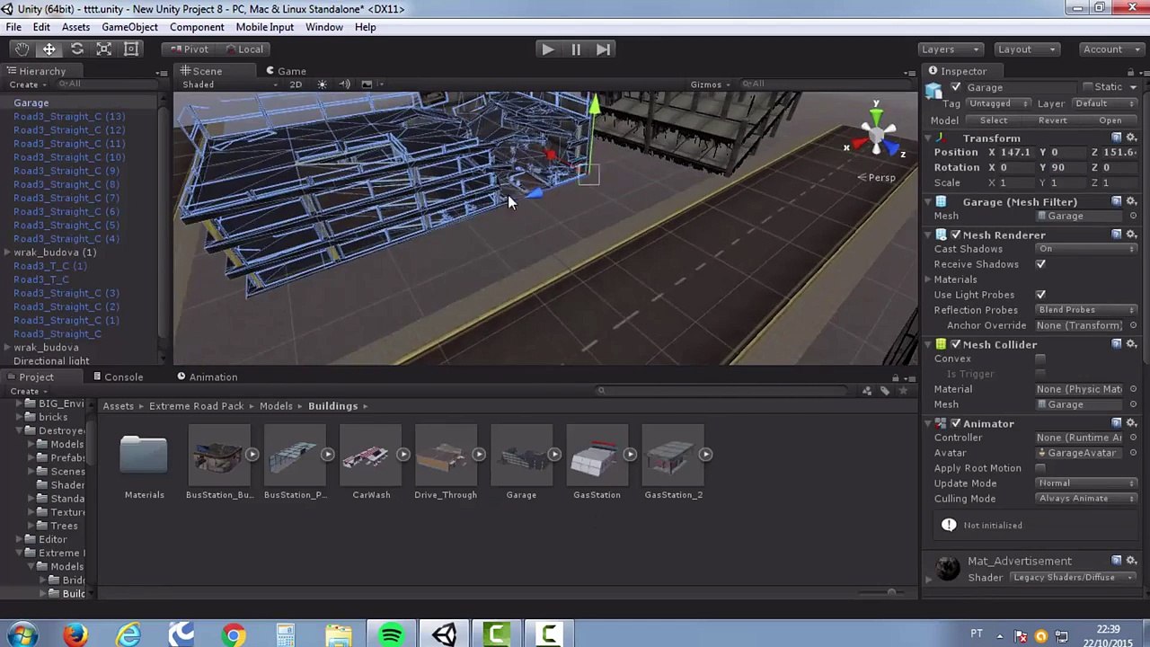
Task: Click the Step frame button
Action: pos(603,49)
